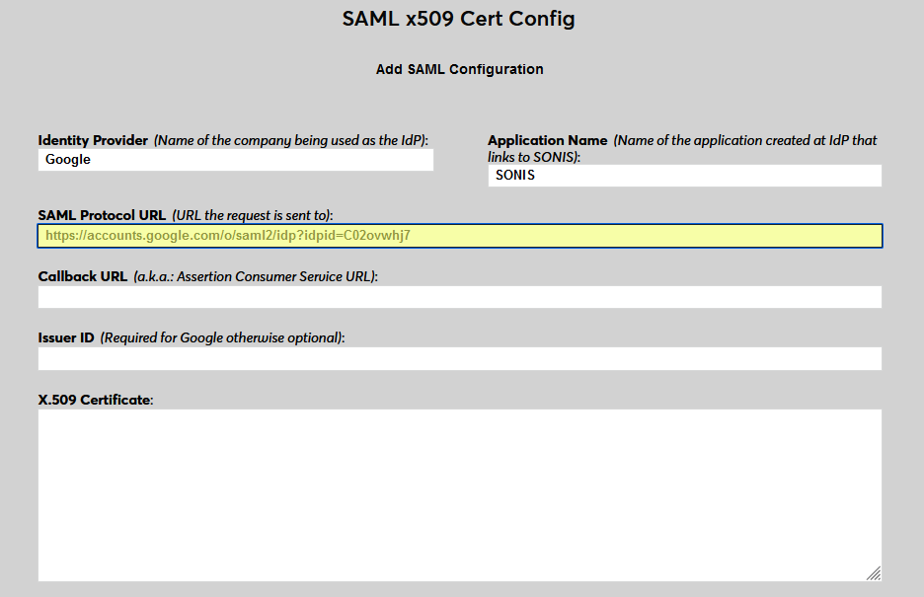Click the accounts.google.com URL text
Viewport: 924px width, 597px height.
(227, 235)
